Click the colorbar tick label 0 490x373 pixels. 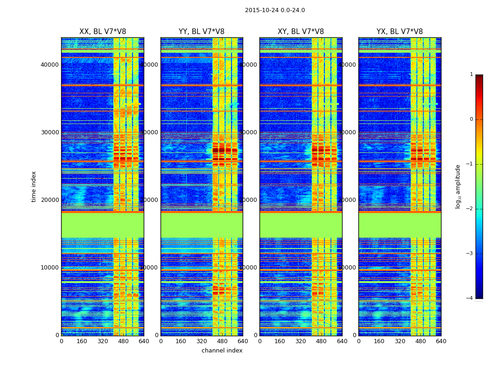click(x=471, y=119)
